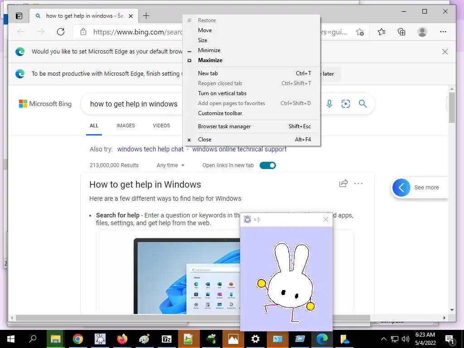This screenshot has width=464, height=348.
Task: Close the 'how to get help in windows' tab
Action: tap(131, 16)
